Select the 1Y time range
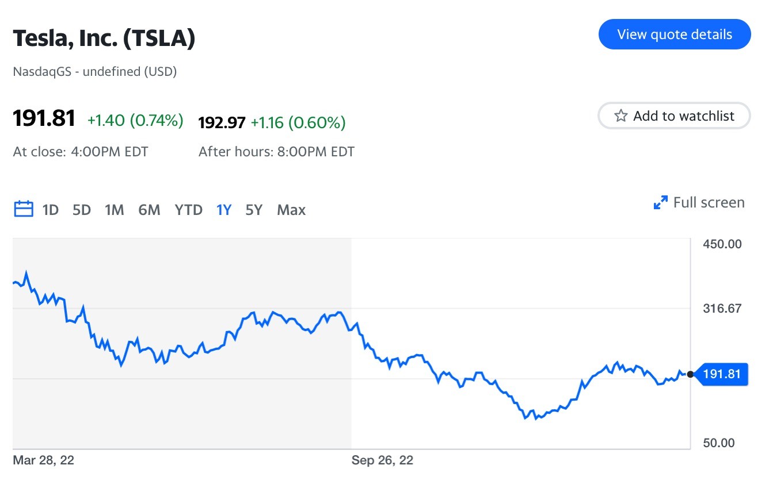 coord(224,210)
